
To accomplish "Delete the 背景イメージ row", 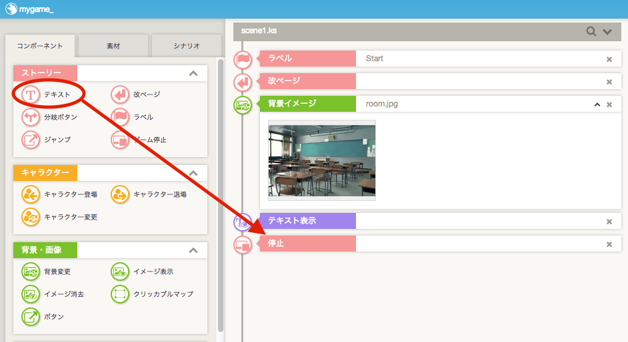I will (x=609, y=104).
